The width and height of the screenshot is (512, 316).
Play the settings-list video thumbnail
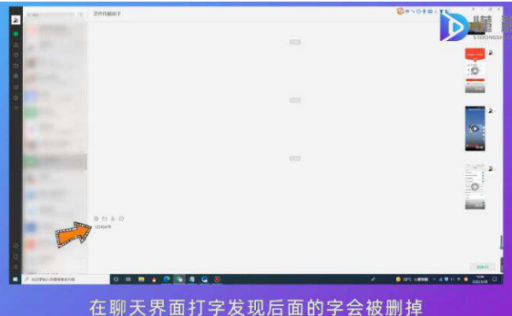[x=474, y=187]
